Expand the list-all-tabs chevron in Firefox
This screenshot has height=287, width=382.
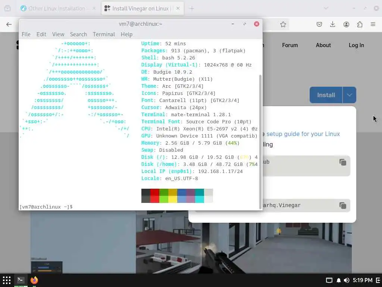pyautogui.click(x=326, y=8)
